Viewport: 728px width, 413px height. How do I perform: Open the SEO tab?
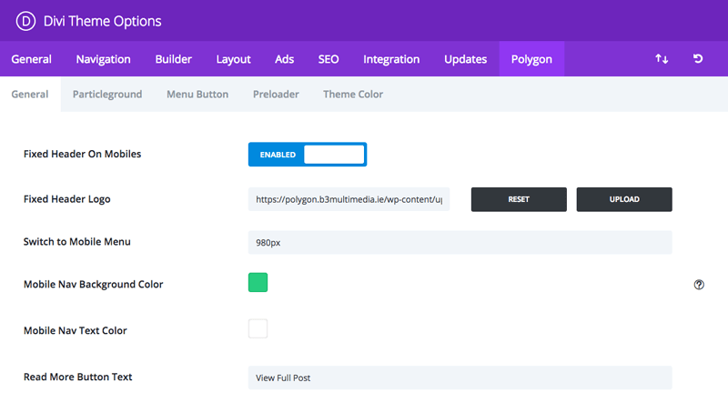click(x=329, y=59)
